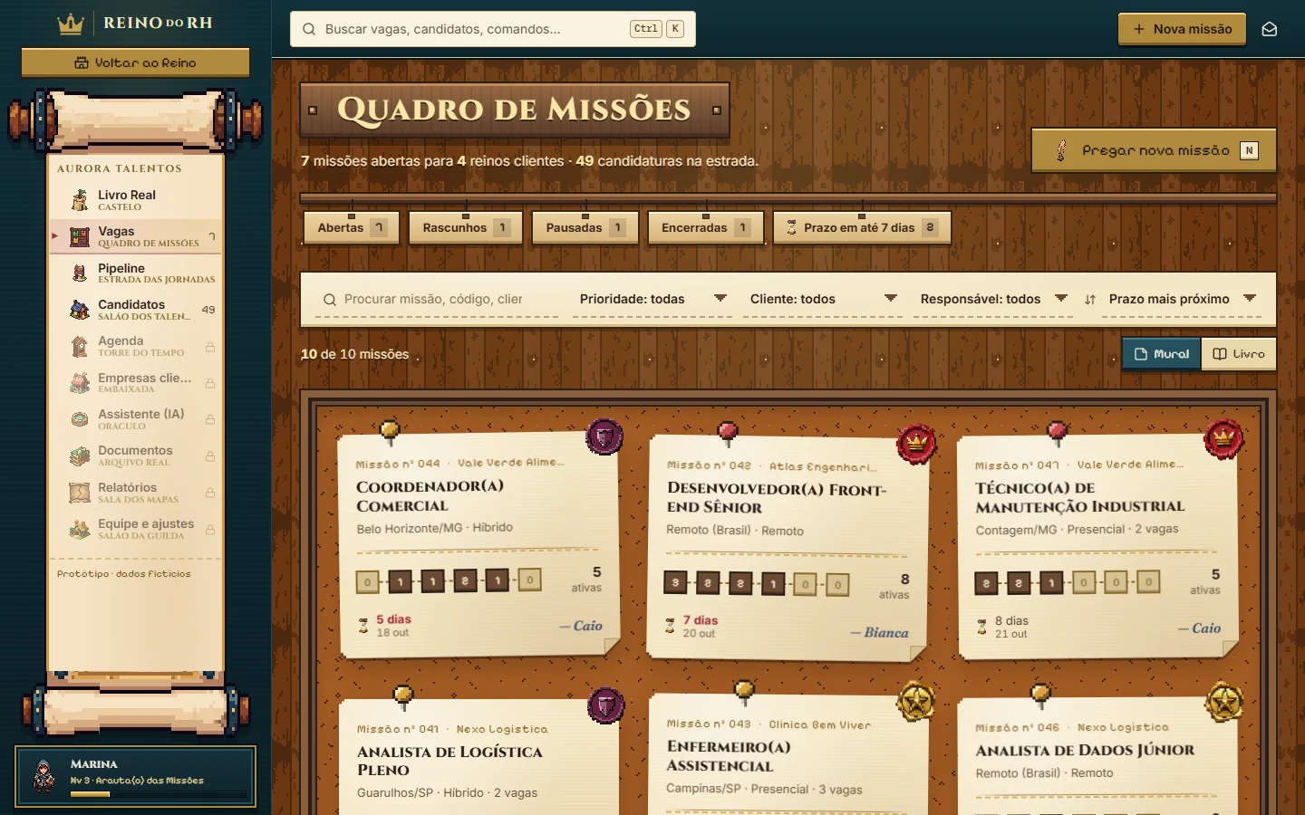The height and width of the screenshot is (815, 1305).
Task: Open Vagas in the sidebar menu
Action: coord(136,236)
